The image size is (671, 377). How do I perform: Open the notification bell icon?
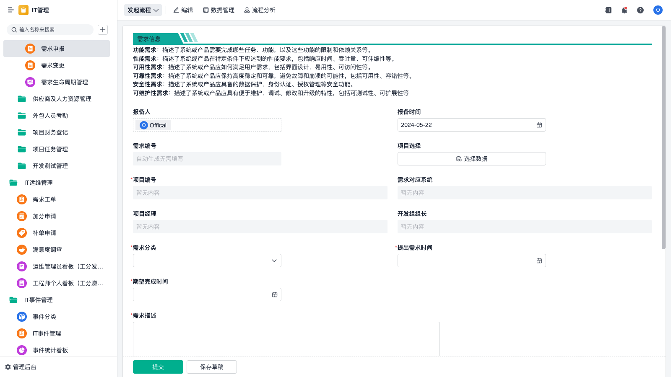click(624, 10)
